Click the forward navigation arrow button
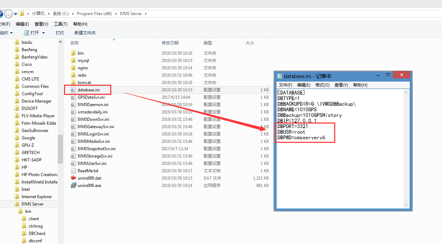Viewport: 442px width, 244px height. (x=8, y=14)
